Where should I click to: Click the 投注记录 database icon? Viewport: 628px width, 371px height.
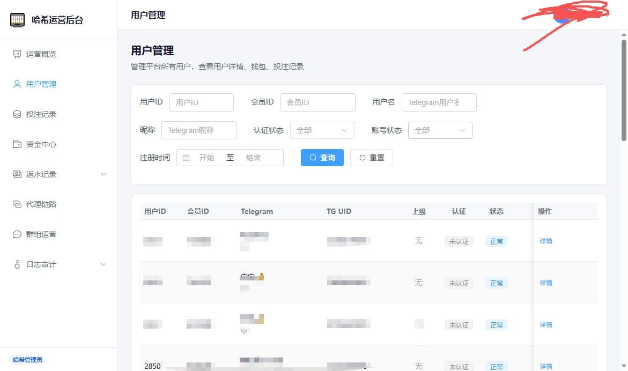17,114
